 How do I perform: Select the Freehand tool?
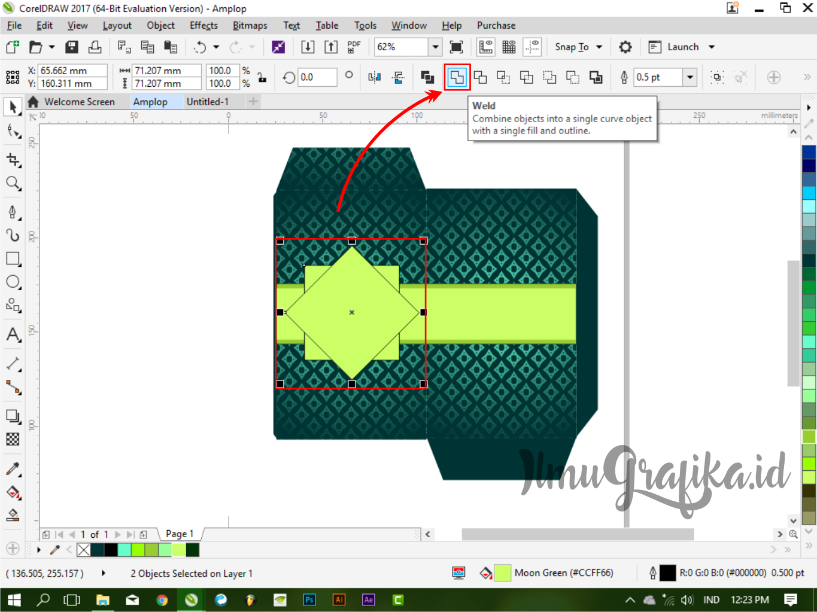13,212
